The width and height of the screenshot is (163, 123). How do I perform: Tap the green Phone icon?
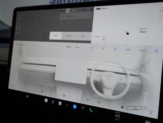tap(91, 110)
